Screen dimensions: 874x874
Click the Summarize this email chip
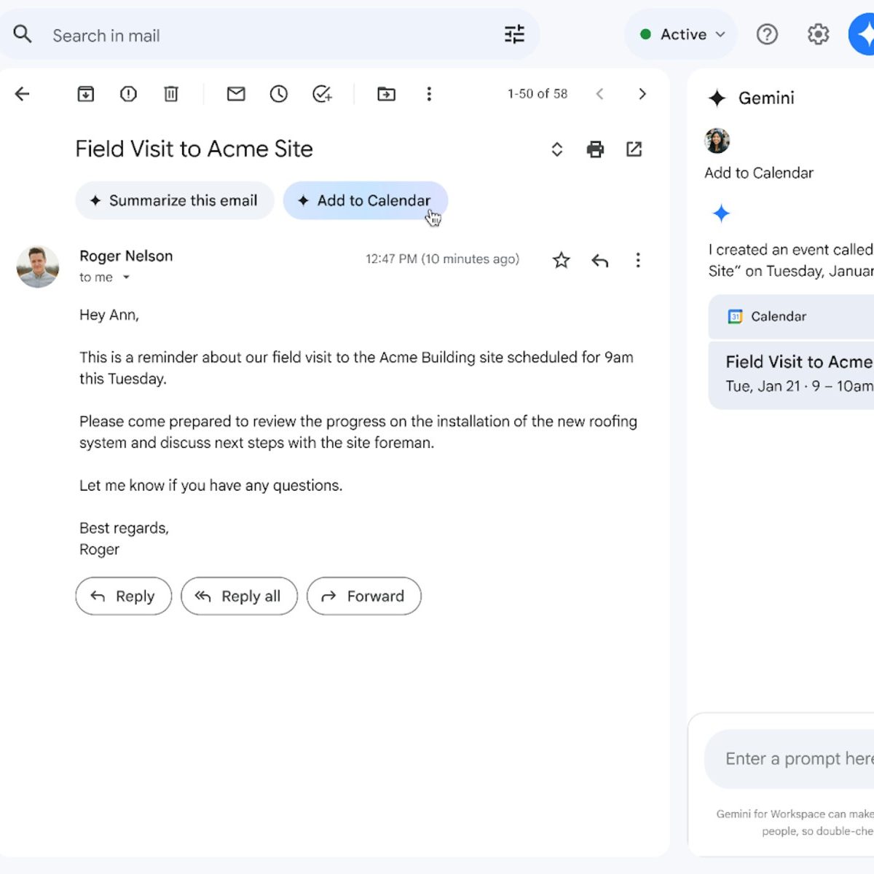tap(175, 200)
